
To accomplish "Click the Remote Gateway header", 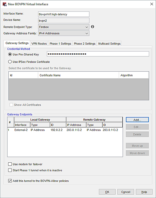I will [94, 119].
